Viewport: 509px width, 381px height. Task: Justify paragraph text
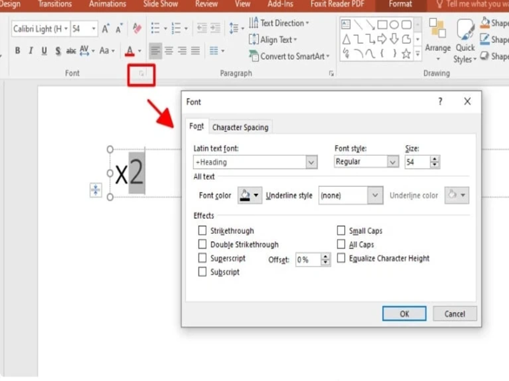point(195,51)
